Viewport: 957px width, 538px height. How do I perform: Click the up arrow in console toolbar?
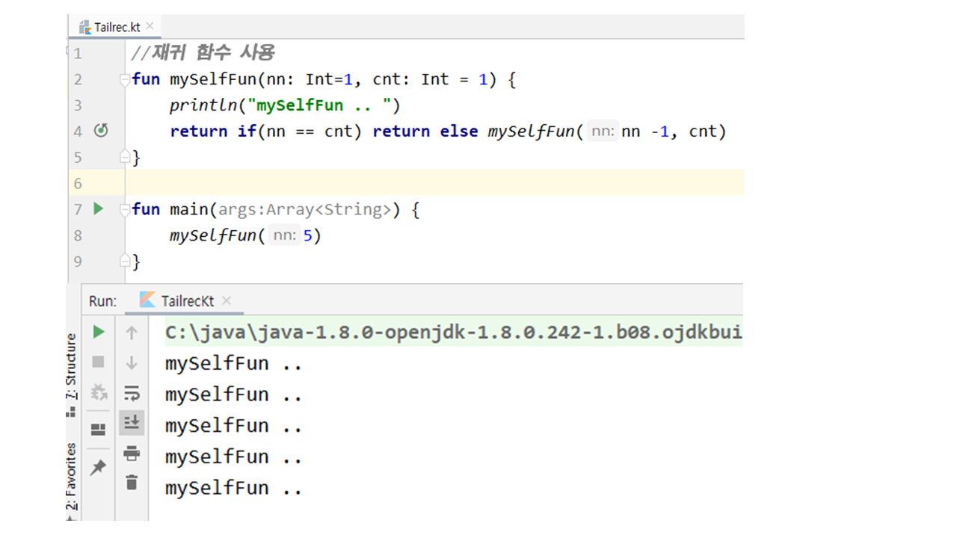(132, 333)
